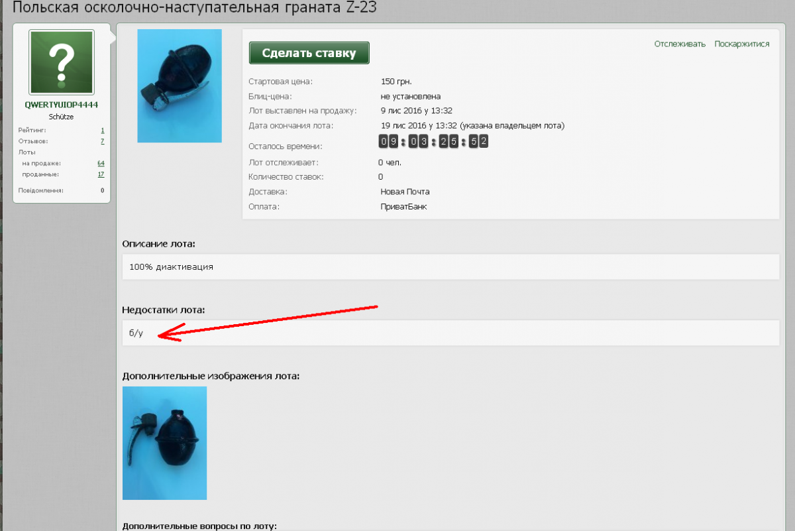Click the Блиц-цена value не установлена
Image resolution: width=795 pixels, height=531 pixels.
(x=411, y=96)
